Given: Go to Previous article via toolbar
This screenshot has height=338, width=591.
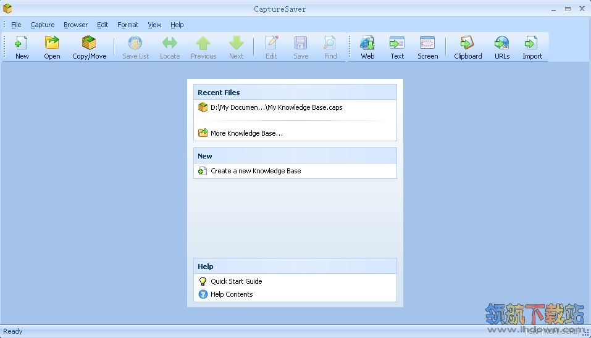Looking at the screenshot, I should (x=203, y=47).
